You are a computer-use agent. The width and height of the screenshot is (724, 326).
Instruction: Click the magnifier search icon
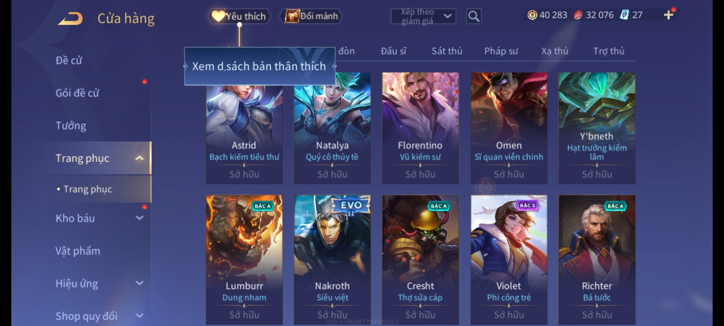(474, 16)
